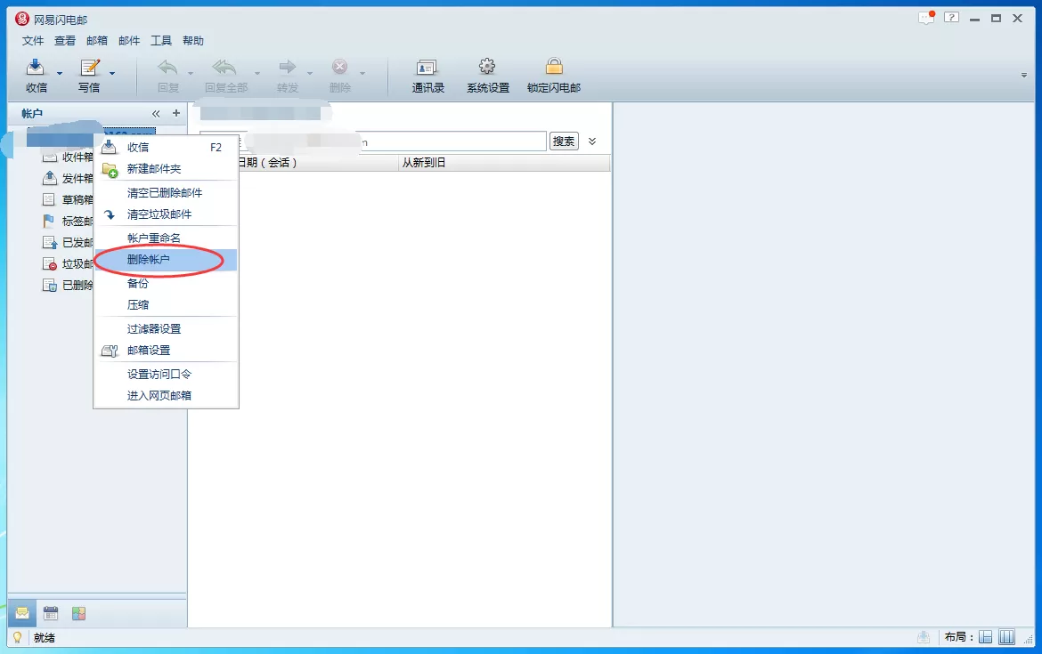
Task: Expand the 删除 dropdown arrow
Action: [x=362, y=73]
